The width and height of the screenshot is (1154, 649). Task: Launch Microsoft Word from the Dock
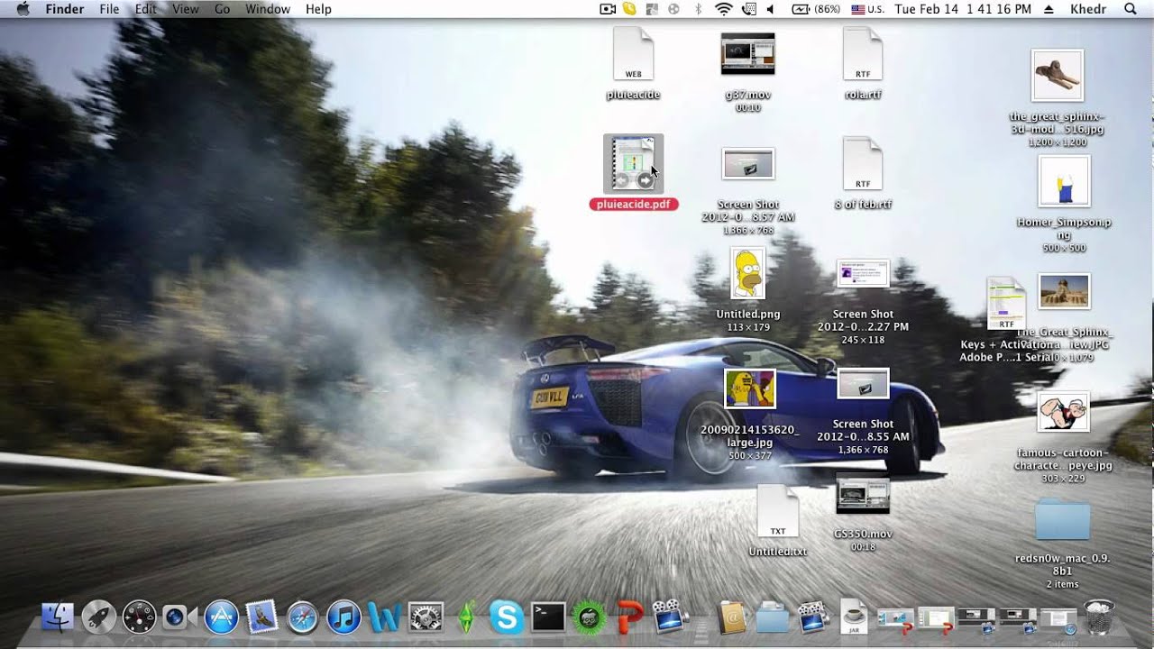[x=385, y=617]
